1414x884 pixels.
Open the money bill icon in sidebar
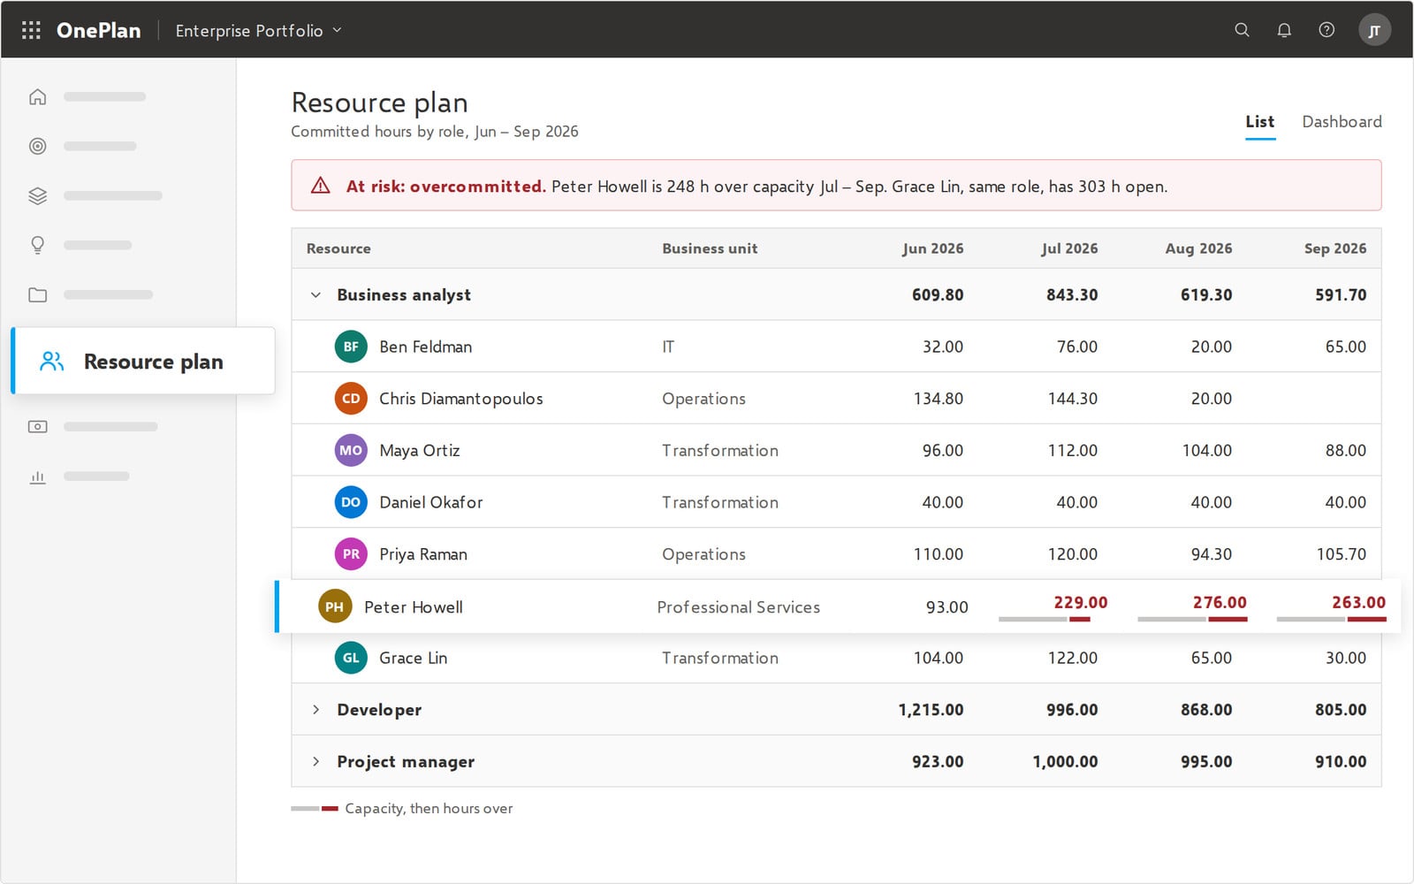click(37, 426)
